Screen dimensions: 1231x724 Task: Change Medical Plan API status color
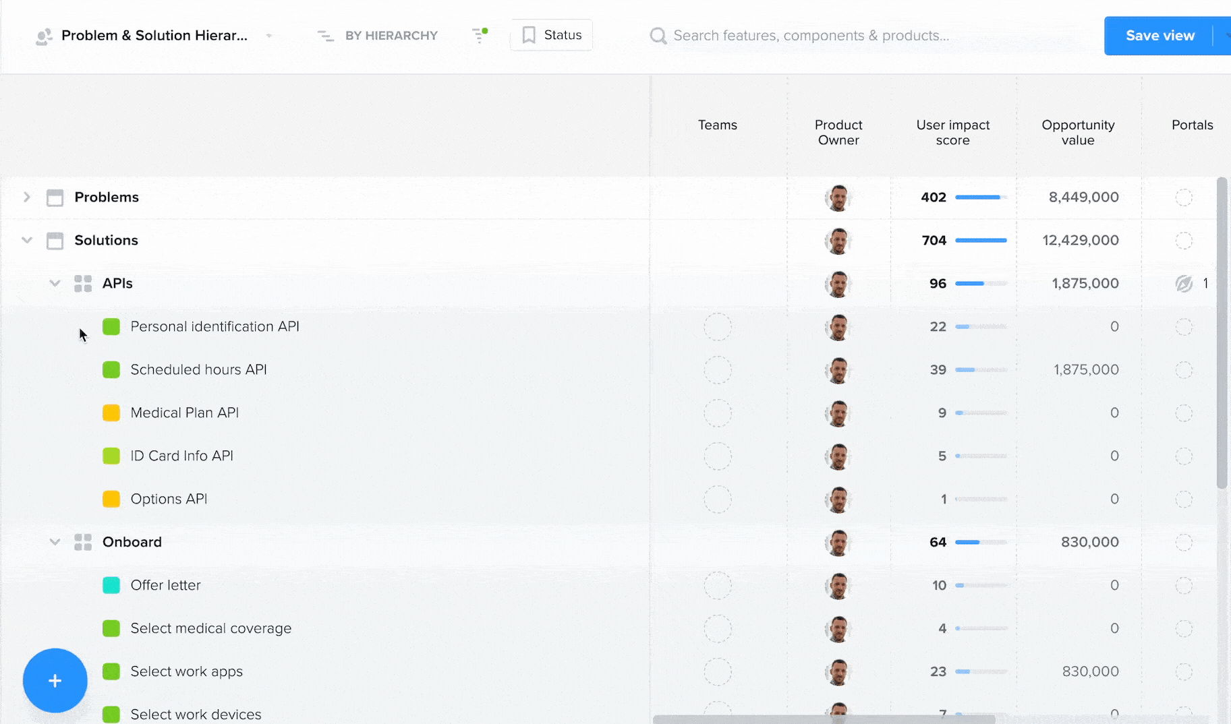(111, 413)
